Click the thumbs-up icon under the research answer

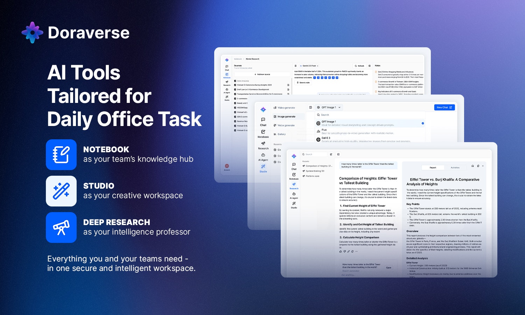341,251
